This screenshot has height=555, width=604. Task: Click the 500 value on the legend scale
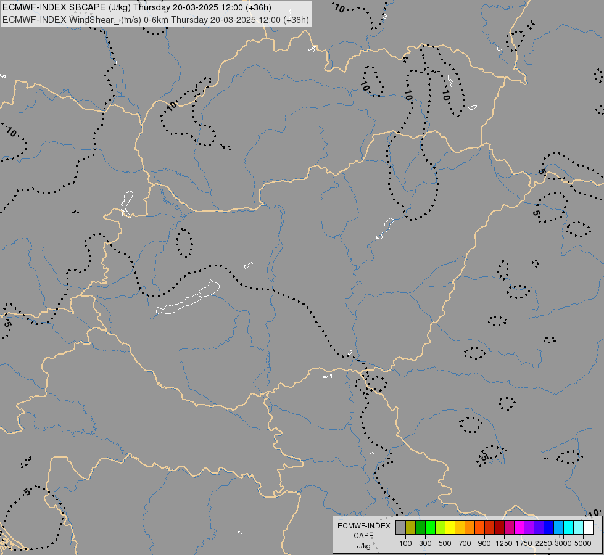[x=445, y=543]
